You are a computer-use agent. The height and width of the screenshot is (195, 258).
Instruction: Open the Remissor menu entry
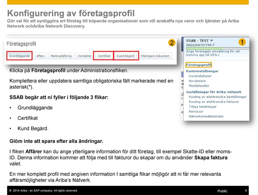coord(196,111)
